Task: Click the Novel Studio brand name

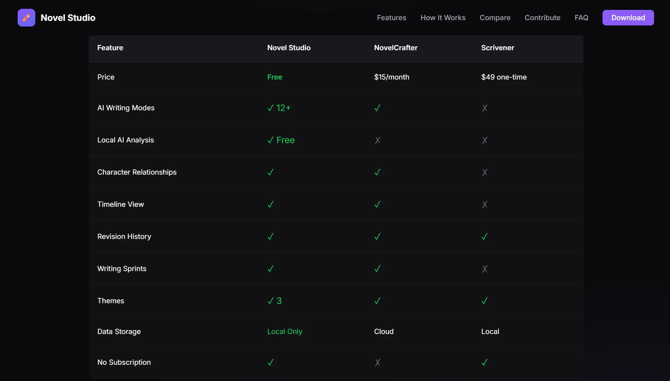Action: 68,18
